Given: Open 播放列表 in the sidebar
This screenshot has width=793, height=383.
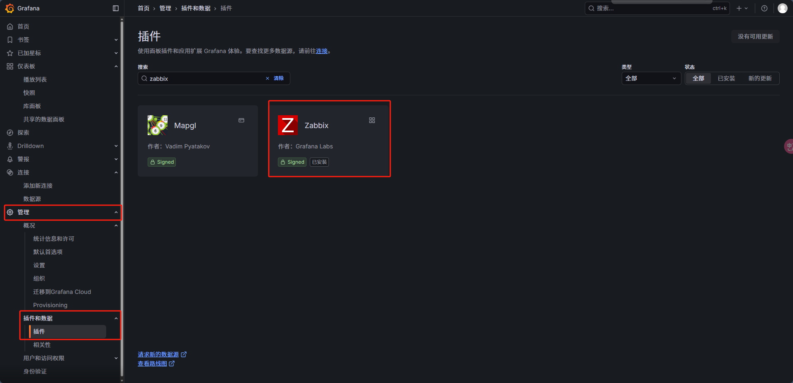Looking at the screenshot, I should click(x=35, y=80).
